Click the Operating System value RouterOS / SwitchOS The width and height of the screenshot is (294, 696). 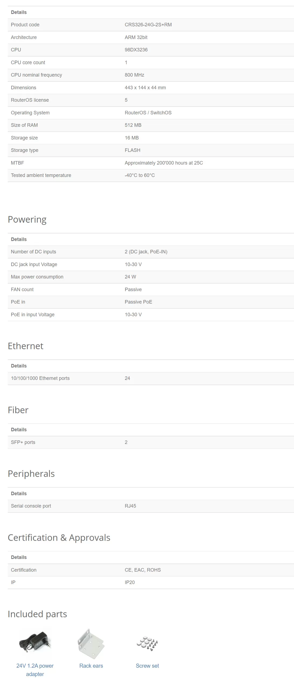click(x=148, y=113)
